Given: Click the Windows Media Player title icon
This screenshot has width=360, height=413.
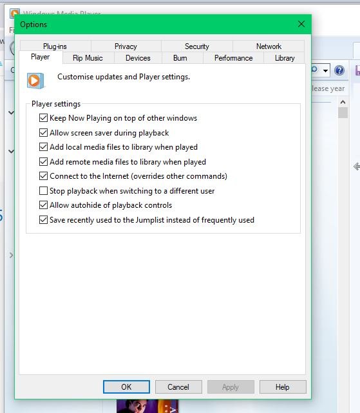Looking at the screenshot, I should 15,12.
